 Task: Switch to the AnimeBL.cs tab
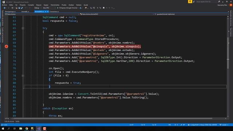(25, 11)
